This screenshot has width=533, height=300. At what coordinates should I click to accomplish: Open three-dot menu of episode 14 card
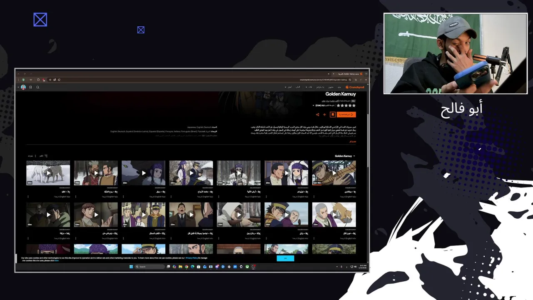click(28, 238)
